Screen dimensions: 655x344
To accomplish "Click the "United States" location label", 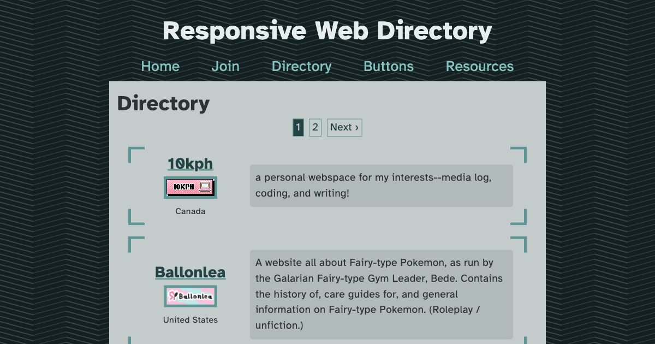I will pos(190,320).
